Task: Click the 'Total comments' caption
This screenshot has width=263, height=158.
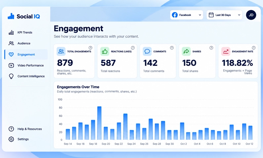Action: [x=153, y=71]
